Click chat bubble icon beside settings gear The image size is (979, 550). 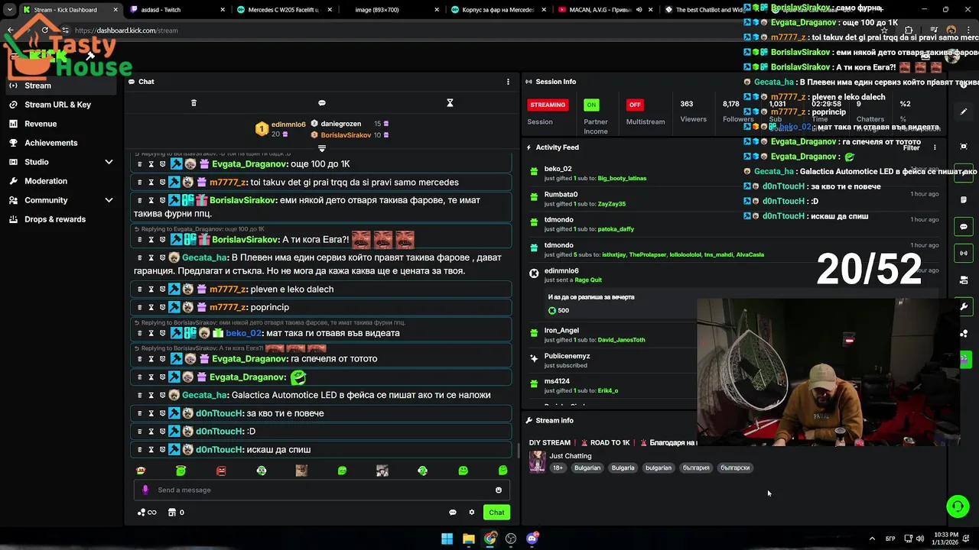pyautogui.click(x=453, y=513)
